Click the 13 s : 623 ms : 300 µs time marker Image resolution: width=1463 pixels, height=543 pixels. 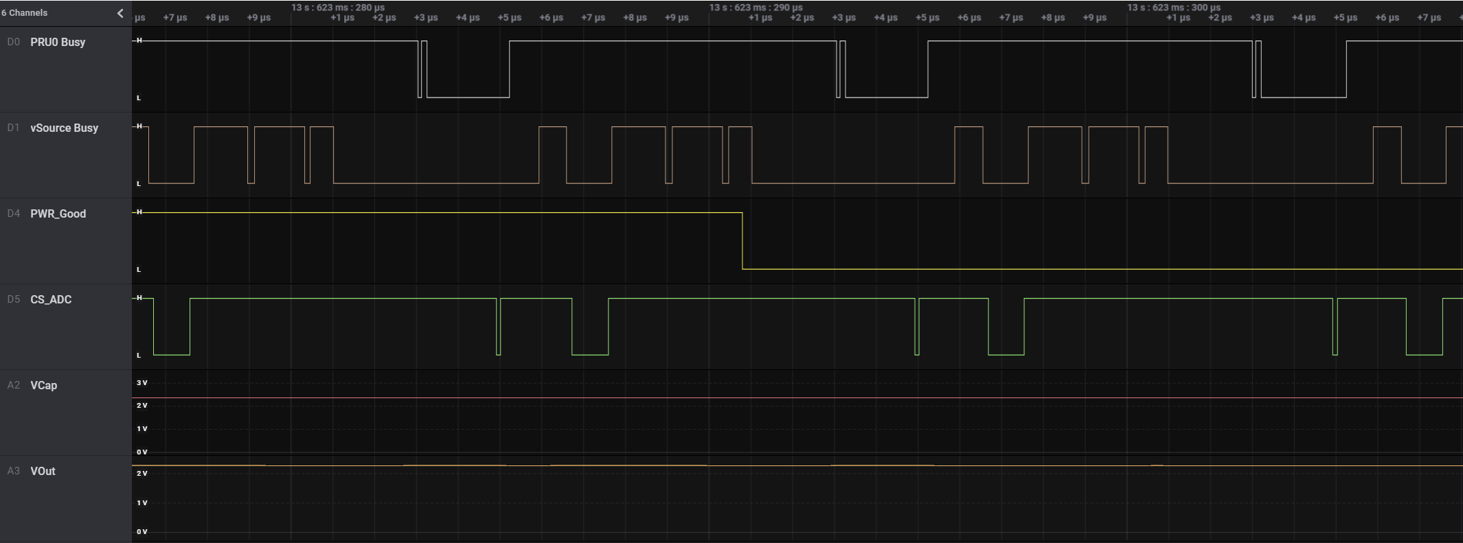pos(1174,8)
